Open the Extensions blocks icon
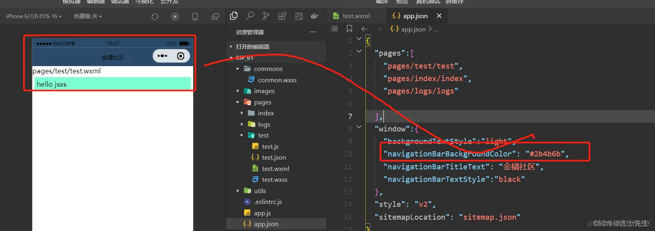The height and width of the screenshot is (231, 655). (x=282, y=16)
